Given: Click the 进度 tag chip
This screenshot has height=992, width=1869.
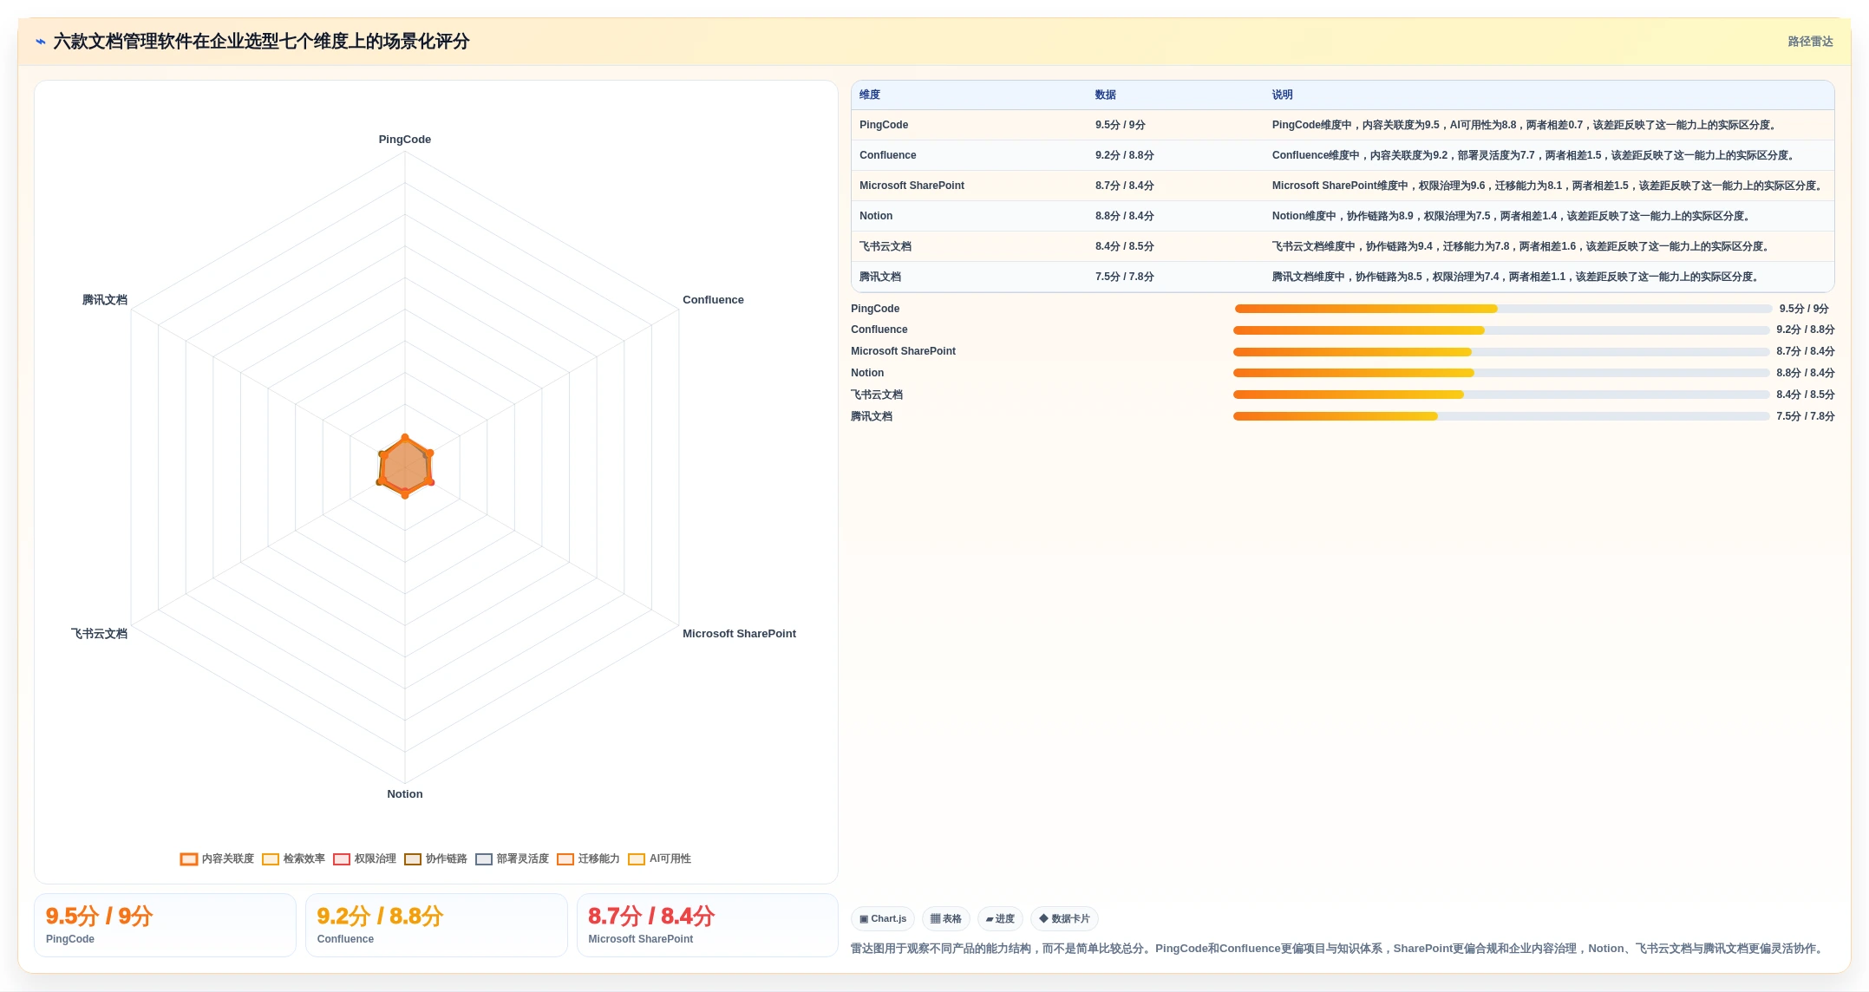Looking at the screenshot, I should tap(1000, 918).
